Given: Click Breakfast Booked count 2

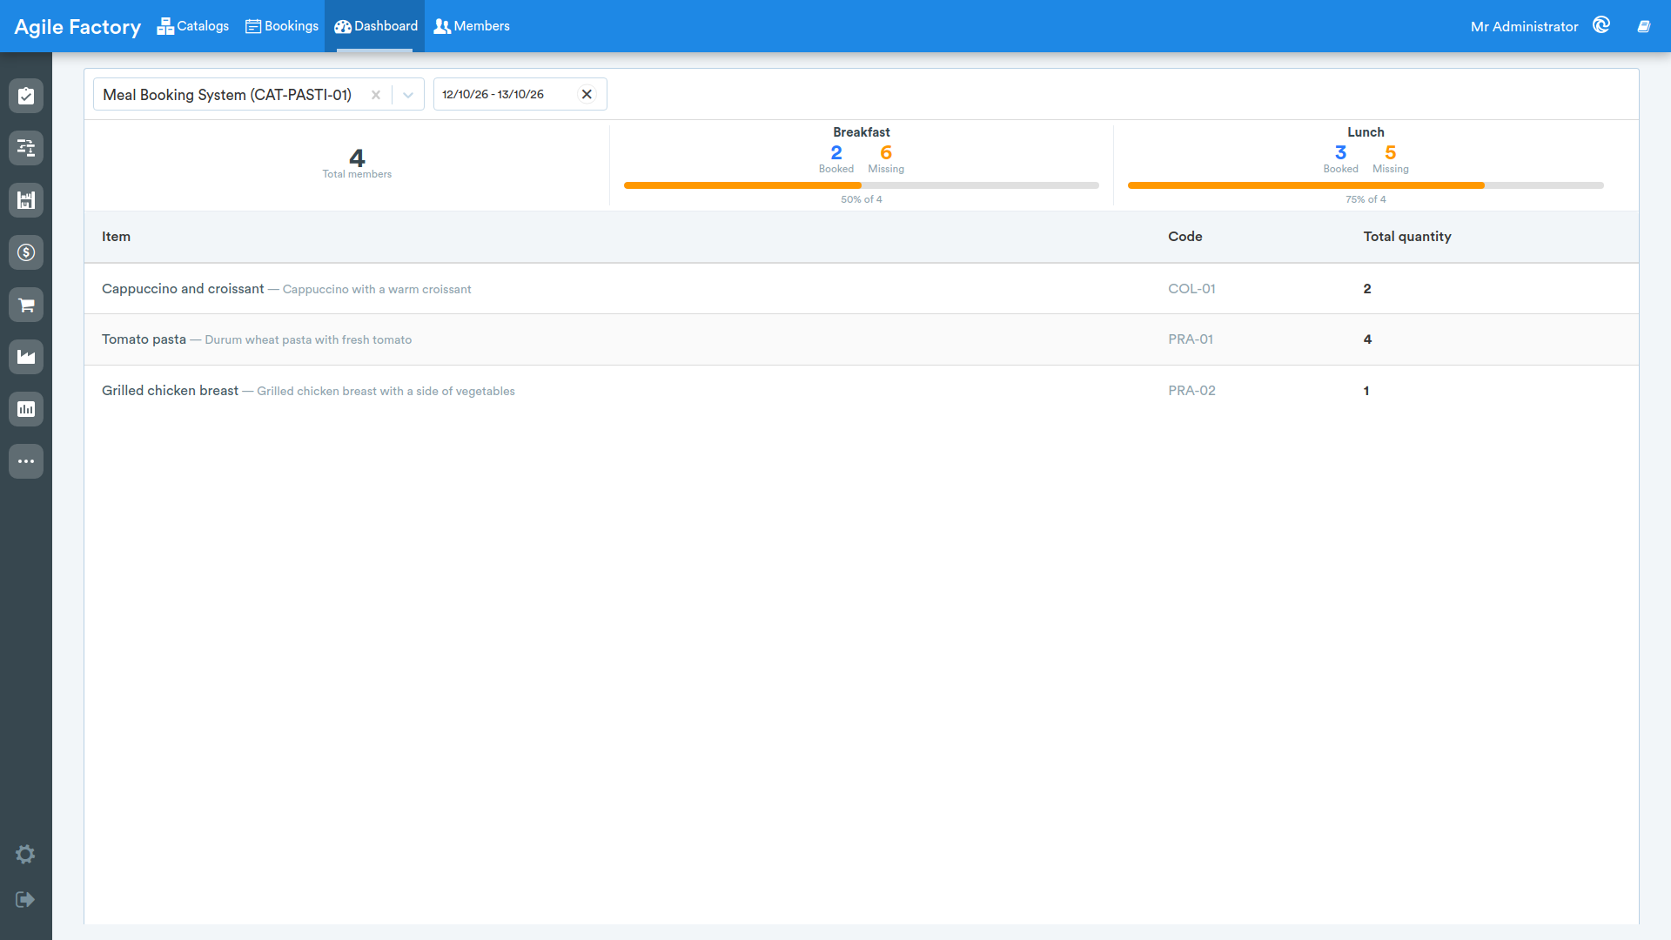Looking at the screenshot, I should (x=836, y=153).
